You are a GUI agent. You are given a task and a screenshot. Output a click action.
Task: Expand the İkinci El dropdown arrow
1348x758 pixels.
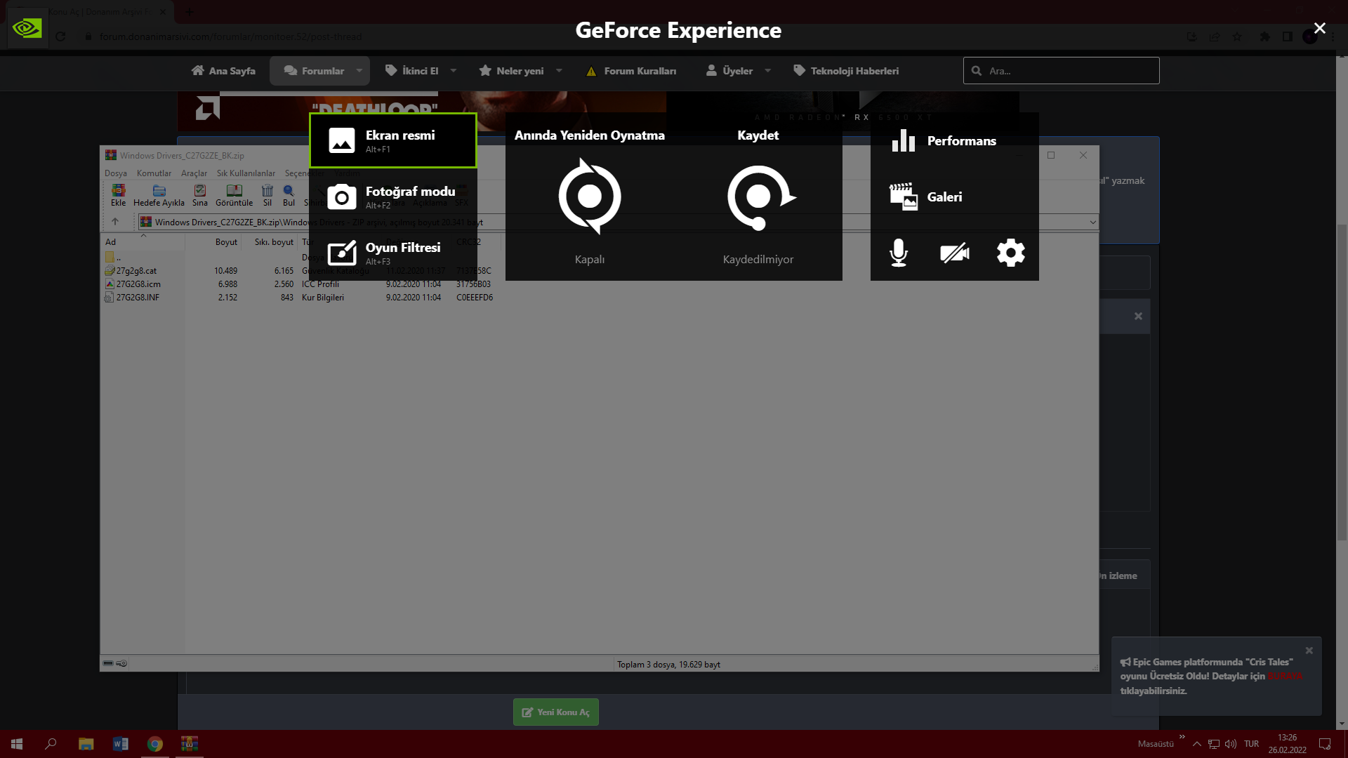pyautogui.click(x=454, y=71)
